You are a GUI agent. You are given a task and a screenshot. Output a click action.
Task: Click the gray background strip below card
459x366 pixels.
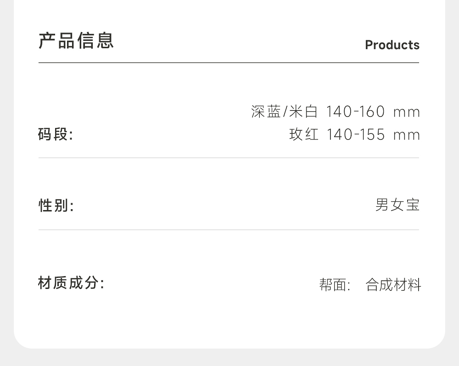229,358
